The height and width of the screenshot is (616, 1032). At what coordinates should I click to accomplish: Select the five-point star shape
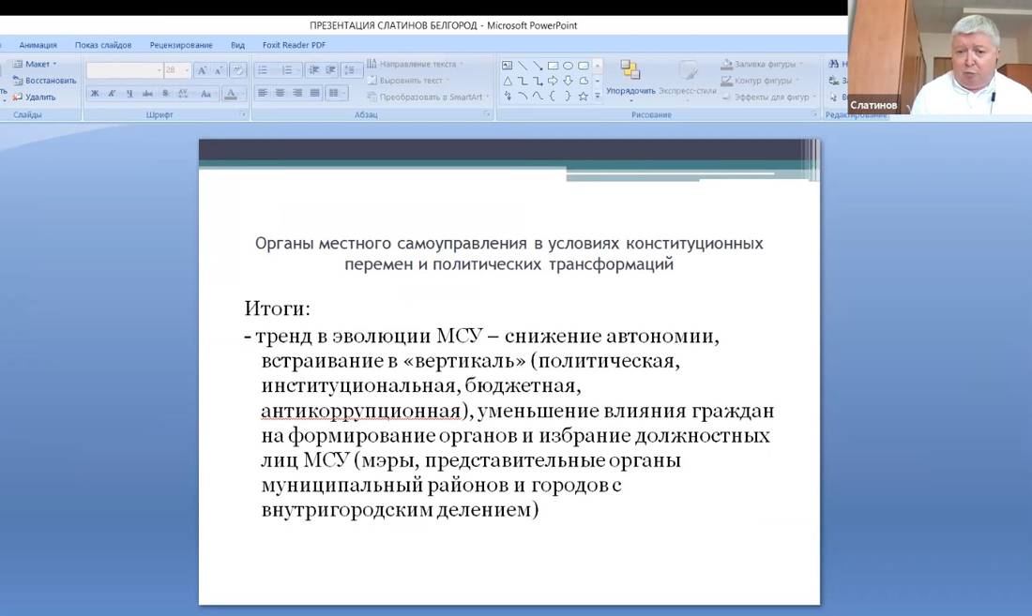coord(583,96)
